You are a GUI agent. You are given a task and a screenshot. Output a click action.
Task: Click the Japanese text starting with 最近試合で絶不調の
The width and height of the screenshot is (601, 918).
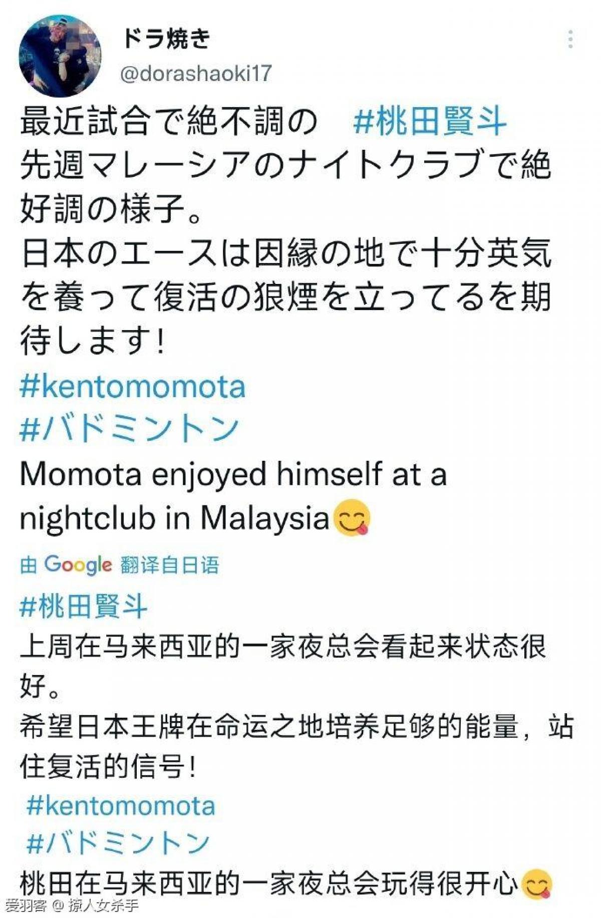click(169, 122)
